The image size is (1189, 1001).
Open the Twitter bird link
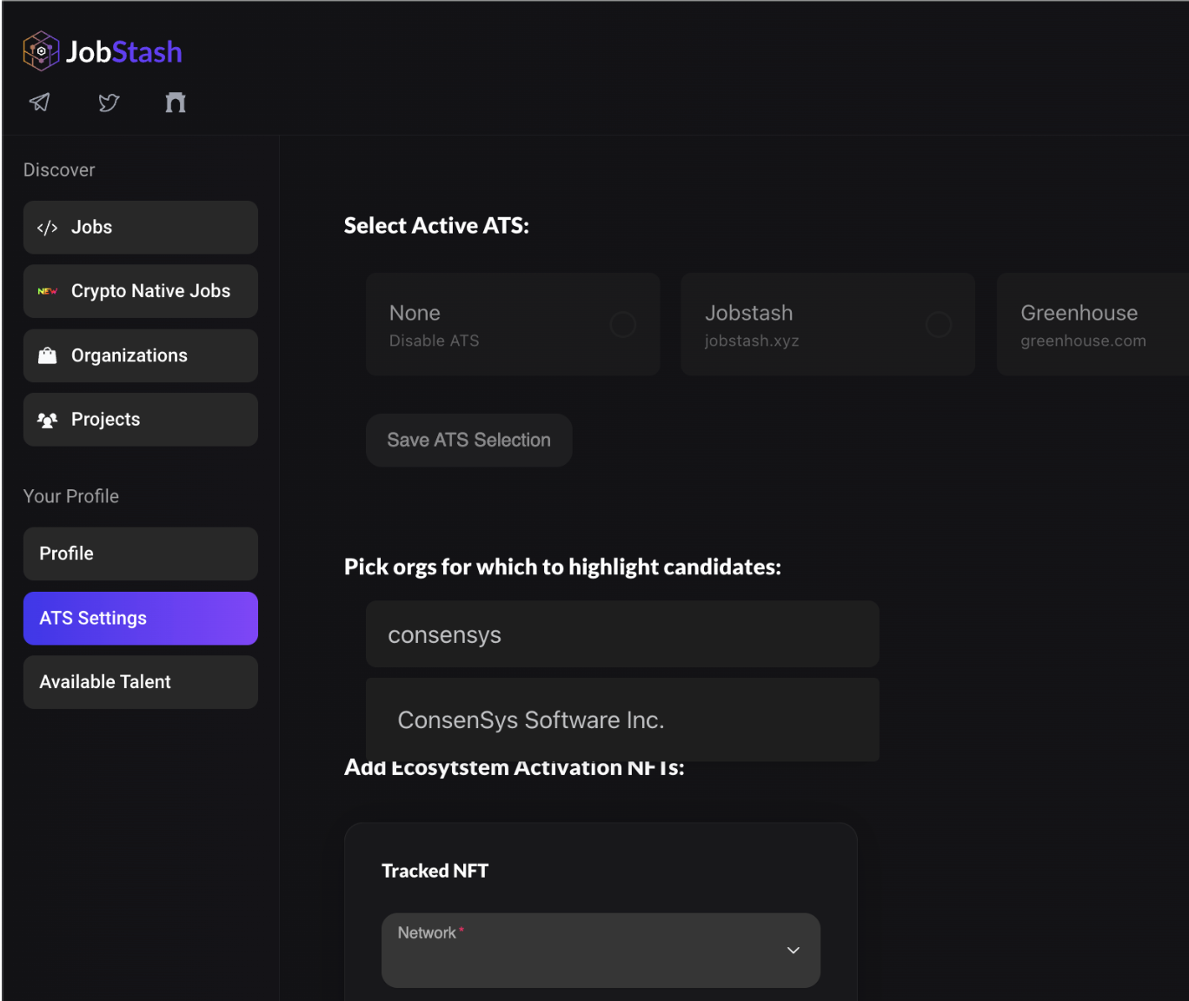109,103
